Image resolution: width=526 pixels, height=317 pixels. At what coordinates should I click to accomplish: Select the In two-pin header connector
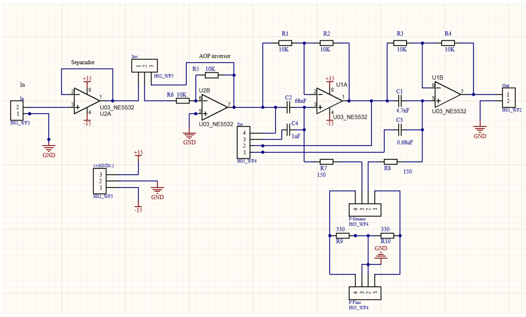[17, 110]
